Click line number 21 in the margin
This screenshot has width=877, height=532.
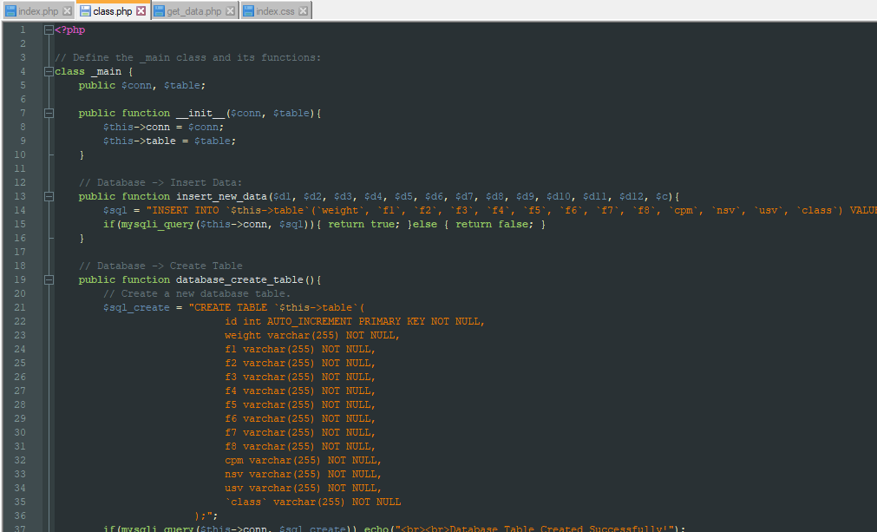(22, 307)
